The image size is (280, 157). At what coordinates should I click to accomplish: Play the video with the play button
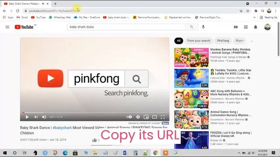pos(27,117)
